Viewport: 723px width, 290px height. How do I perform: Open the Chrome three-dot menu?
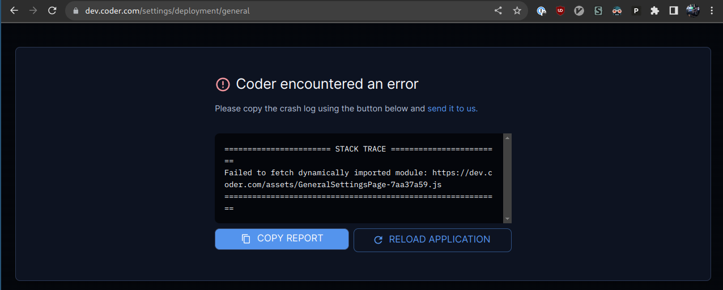[712, 10]
